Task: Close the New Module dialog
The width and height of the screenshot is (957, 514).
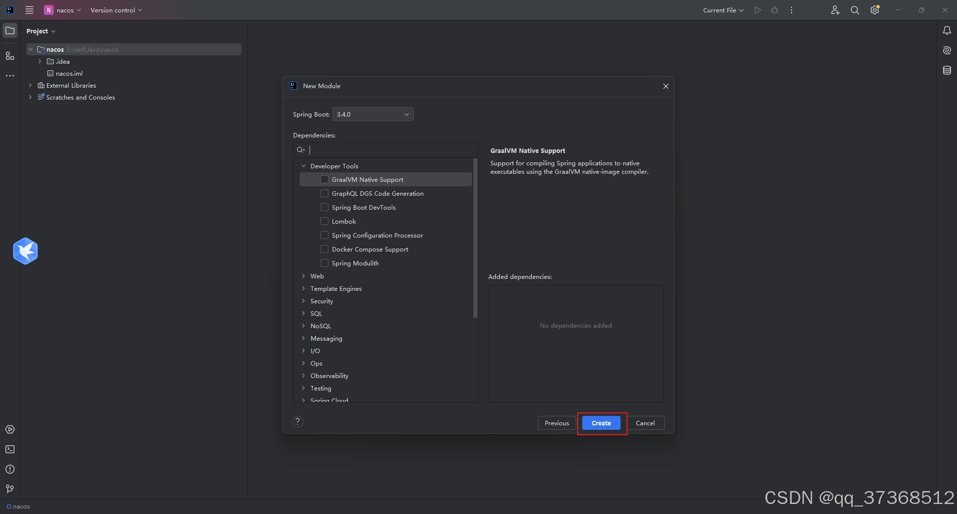Action: pyautogui.click(x=666, y=86)
